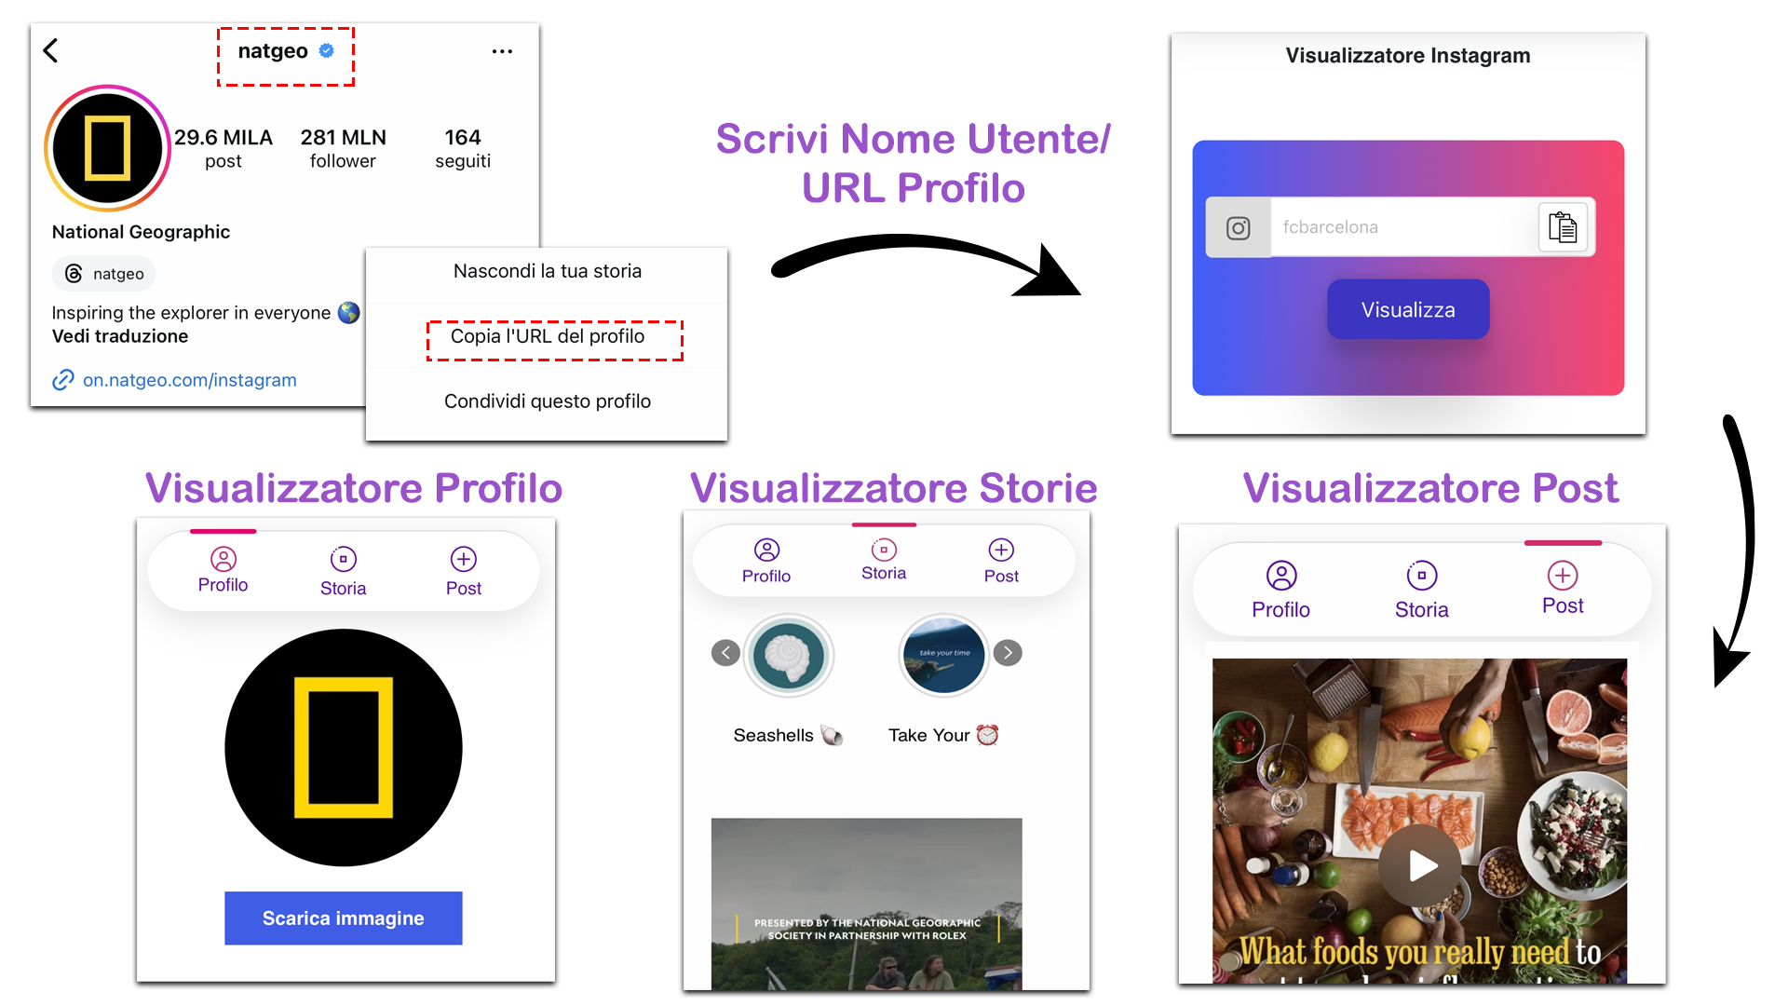Select Profilo tab in Visualizzatore Post panel
The width and height of the screenshot is (1788, 1006).
click(1281, 591)
